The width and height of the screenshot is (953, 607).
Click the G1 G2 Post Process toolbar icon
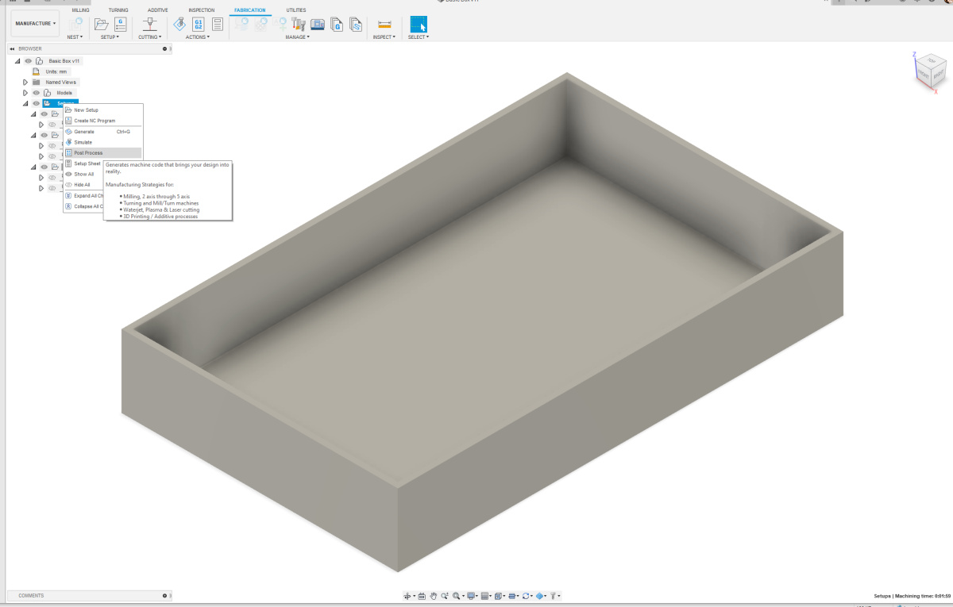click(199, 24)
